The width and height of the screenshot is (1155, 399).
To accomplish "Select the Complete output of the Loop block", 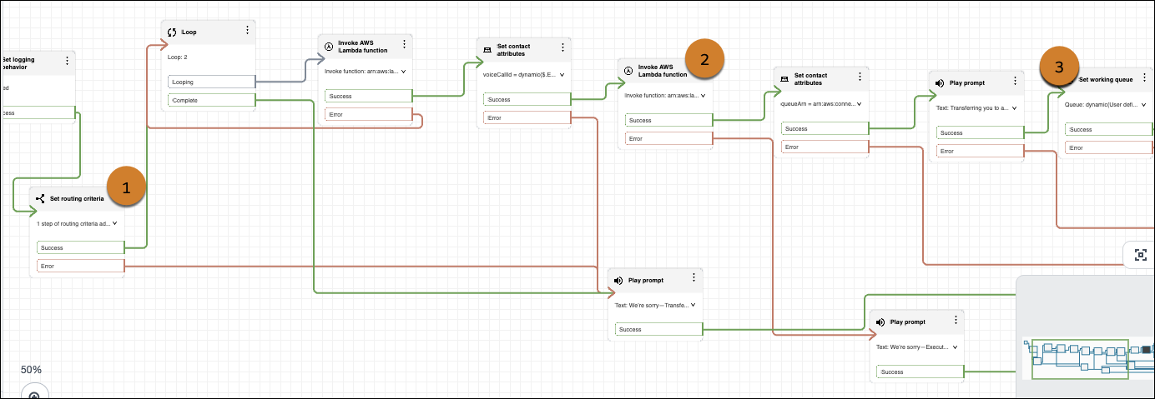I will [x=211, y=100].
